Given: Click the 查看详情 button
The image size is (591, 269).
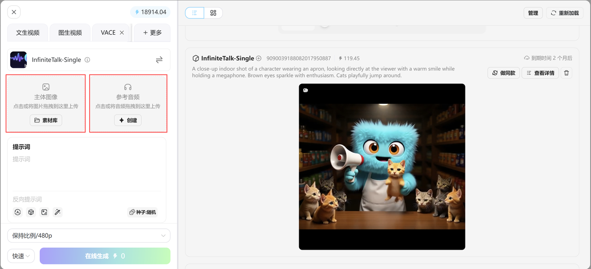Looking at the screenshot, I should [x=540, y=73].
